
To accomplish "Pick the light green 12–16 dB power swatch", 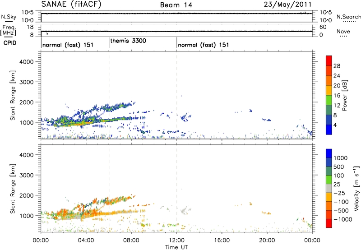I will pos(329,100).
